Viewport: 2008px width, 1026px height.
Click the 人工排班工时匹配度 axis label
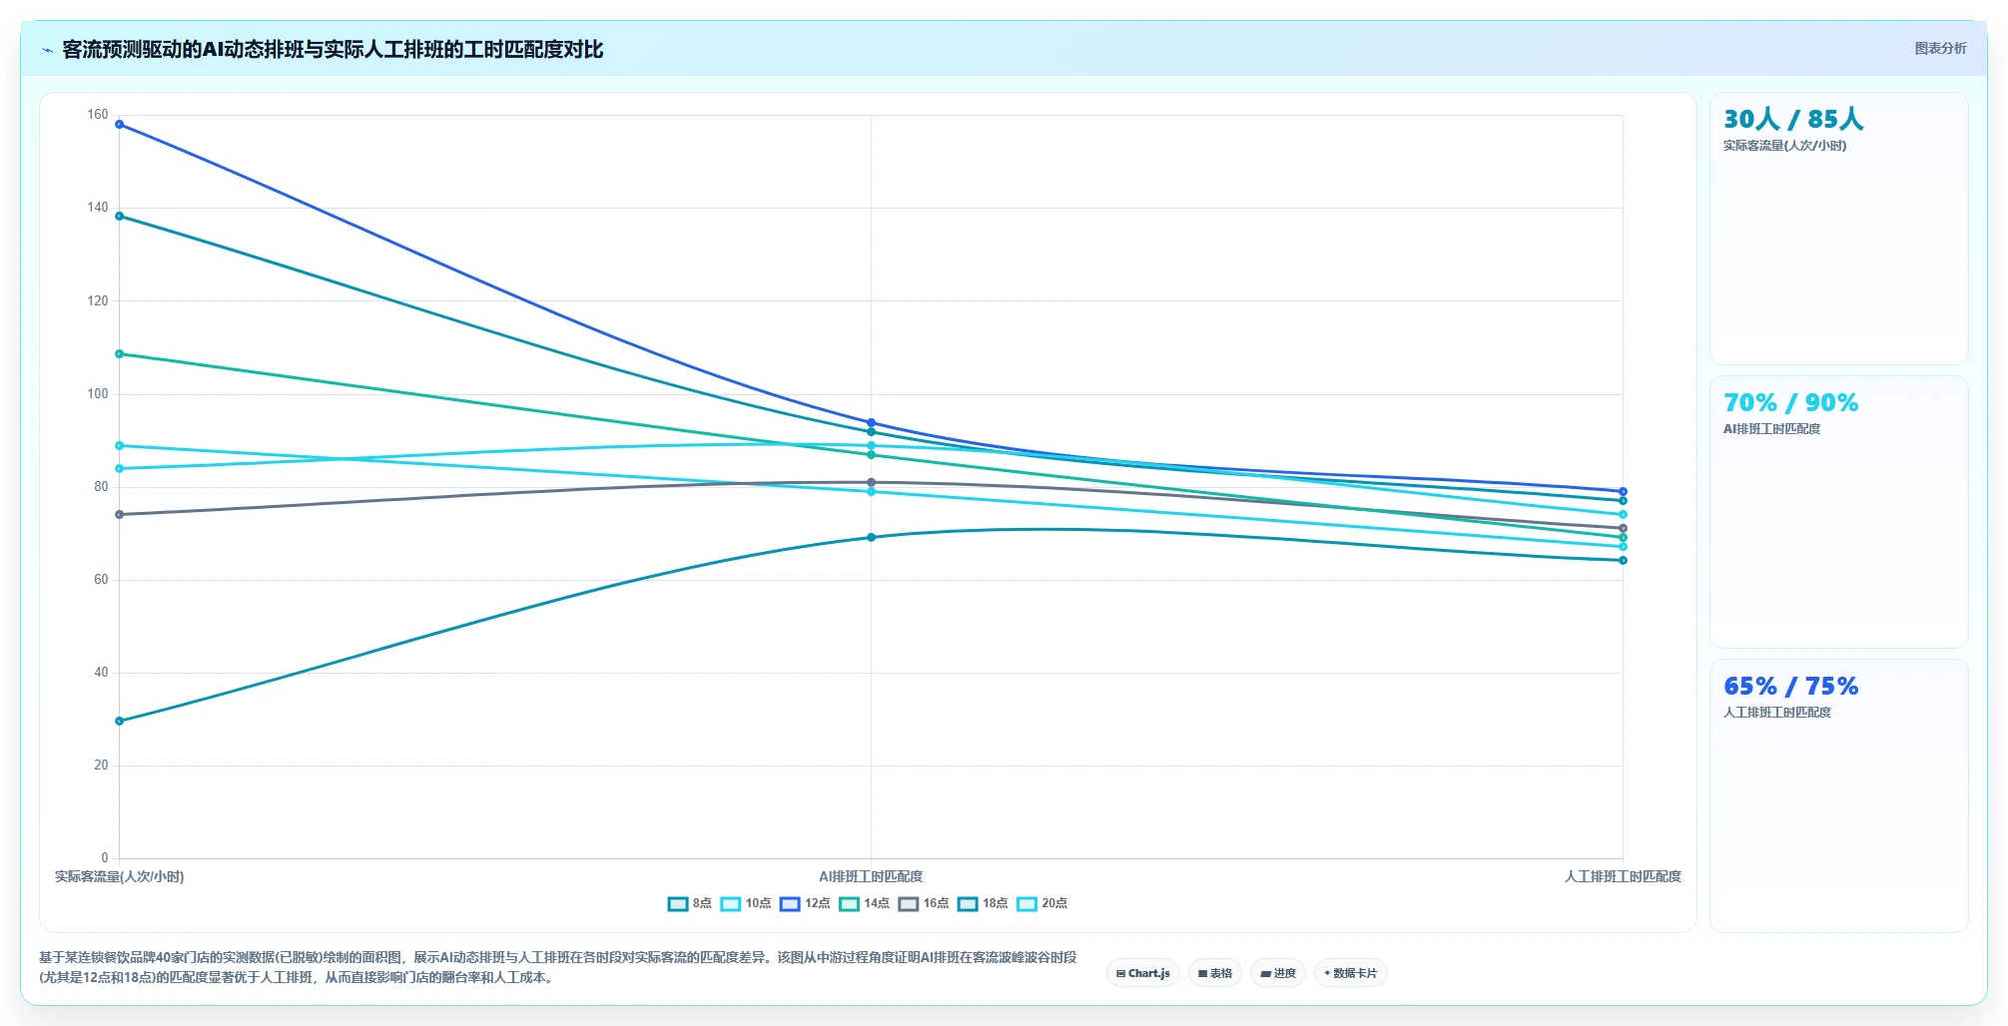tap(1623, 876)
